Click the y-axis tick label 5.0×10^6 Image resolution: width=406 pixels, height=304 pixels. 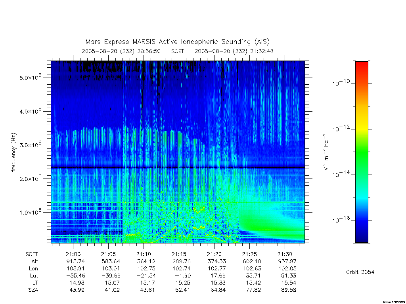pos(30,77)
